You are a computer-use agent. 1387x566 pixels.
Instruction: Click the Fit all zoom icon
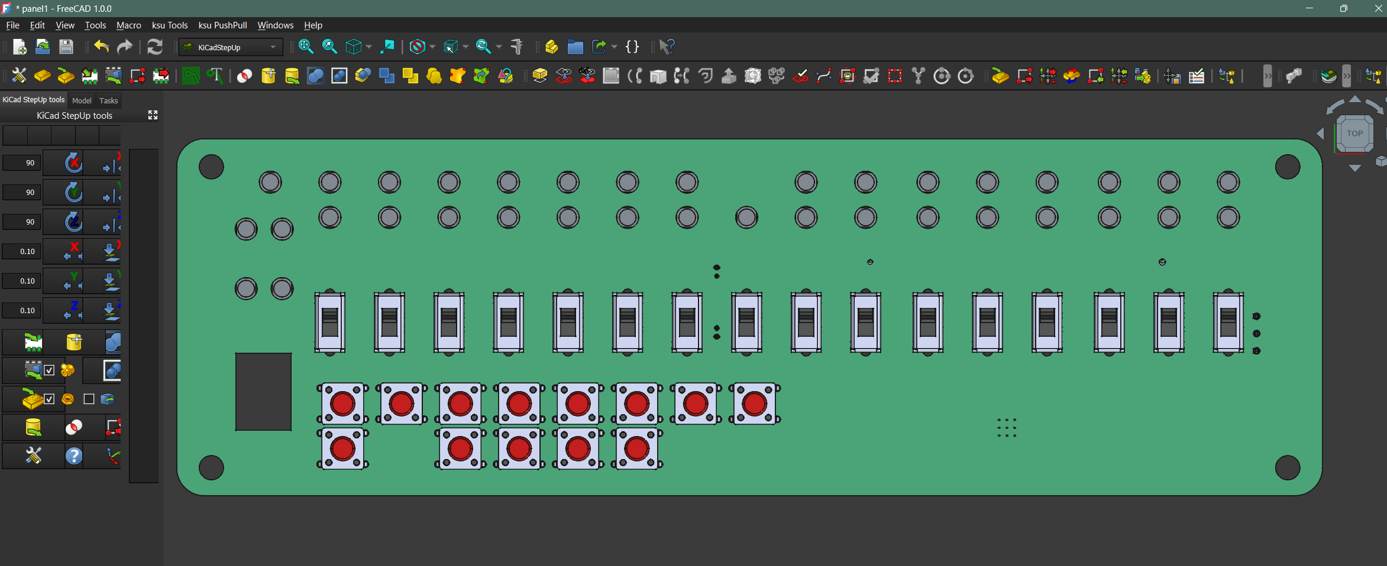[x=306, y=47]
